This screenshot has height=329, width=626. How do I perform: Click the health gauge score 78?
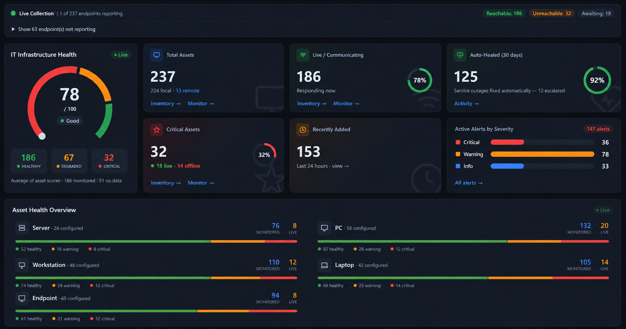tap(70, 94)
